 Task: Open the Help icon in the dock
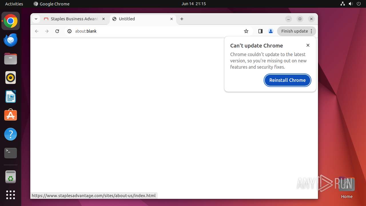(11, 134)
